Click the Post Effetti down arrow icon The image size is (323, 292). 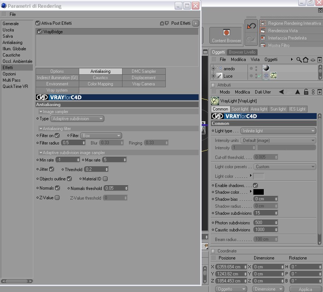pyautogui.click(x=166, y=23)
